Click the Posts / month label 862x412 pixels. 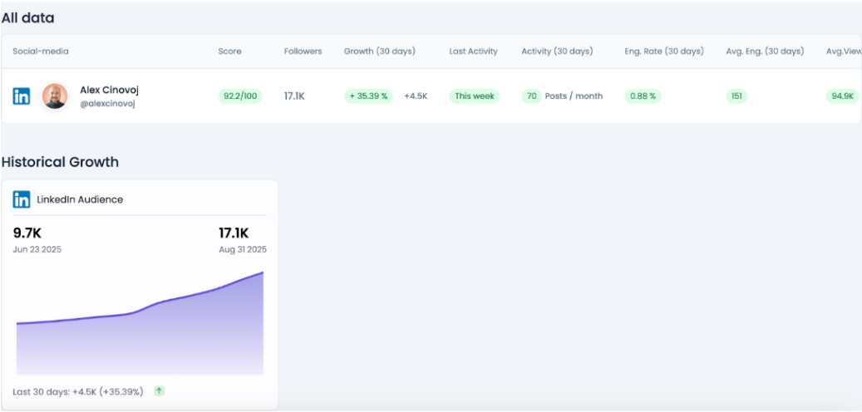[574, 96]
